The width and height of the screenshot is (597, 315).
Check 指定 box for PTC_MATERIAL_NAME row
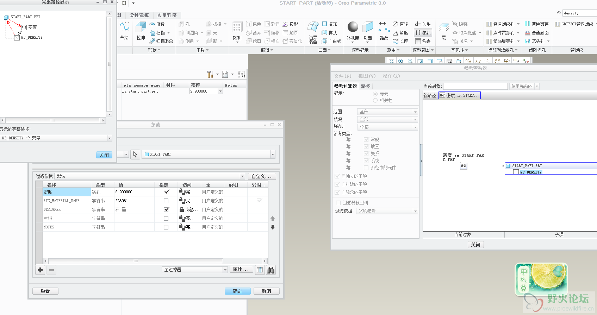(x=166, y=201)
